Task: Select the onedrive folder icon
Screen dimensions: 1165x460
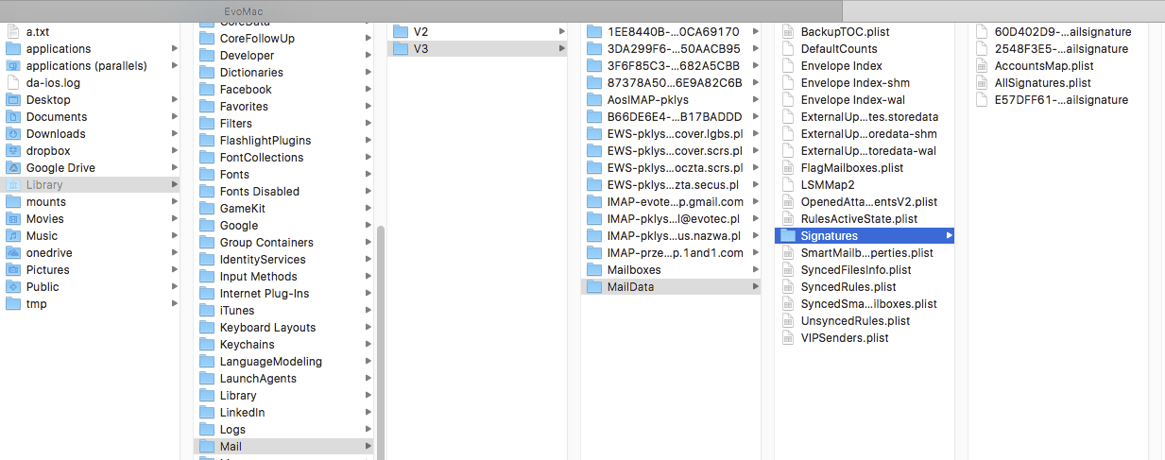Action: [13, 253]
